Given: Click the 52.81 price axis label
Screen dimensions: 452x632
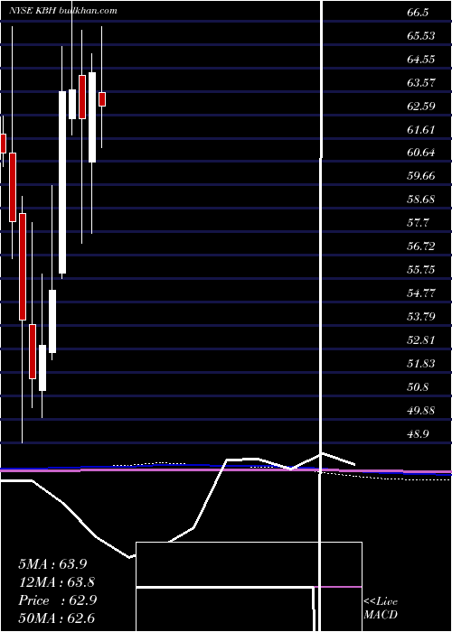Looking at the screenshot, I should (x=421, y=339).
